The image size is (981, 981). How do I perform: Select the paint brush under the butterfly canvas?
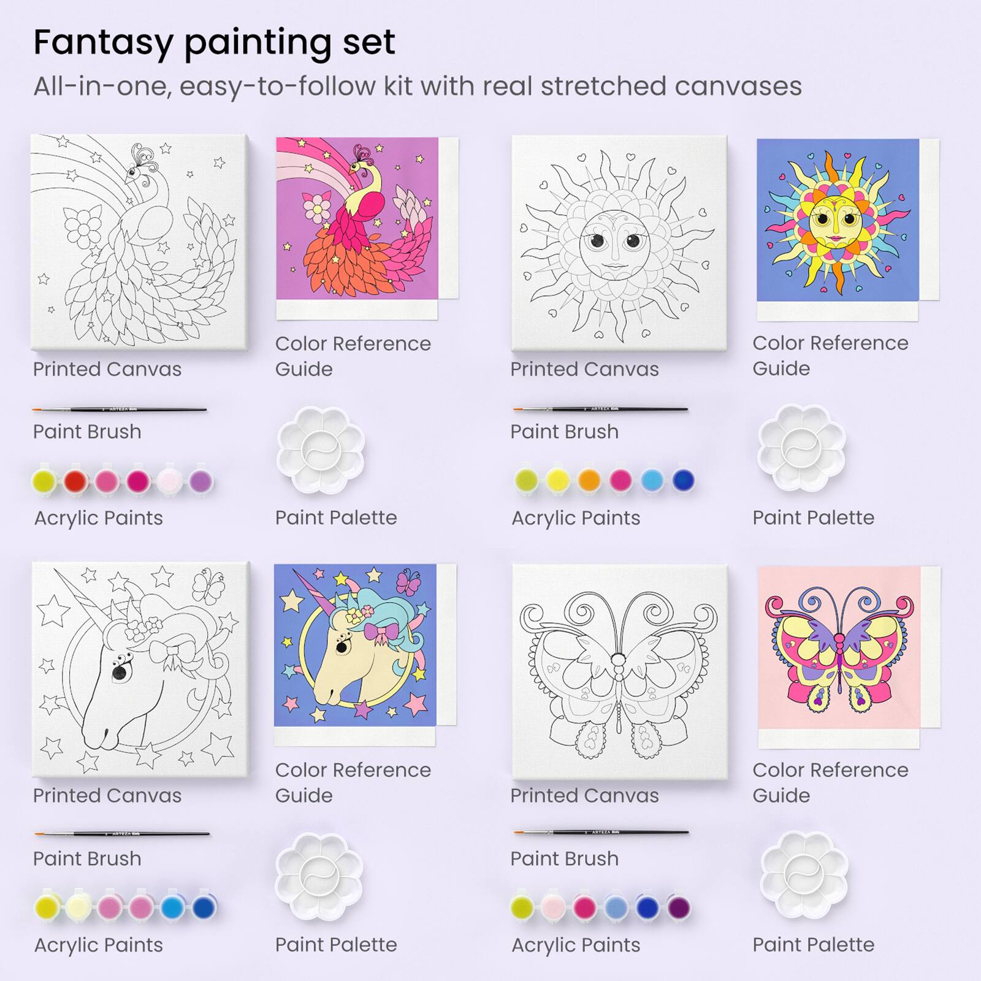pyautogui.click(x=601, y=833)
